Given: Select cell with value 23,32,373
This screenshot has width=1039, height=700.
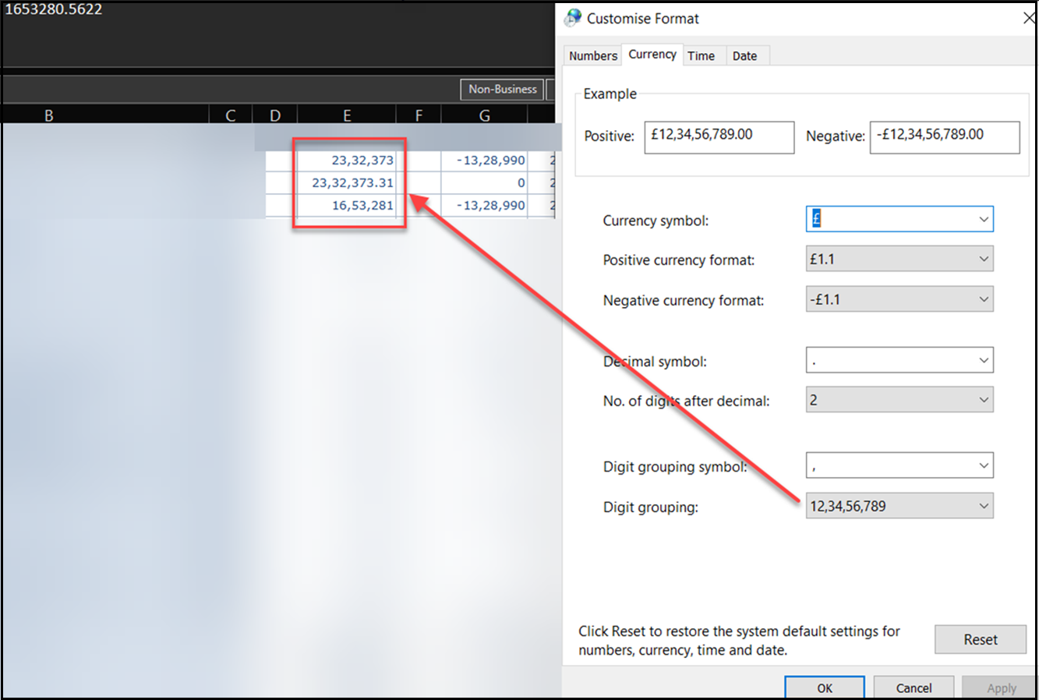Looking at the screenshot, I should pyautogui.click(x=347, y=161).
